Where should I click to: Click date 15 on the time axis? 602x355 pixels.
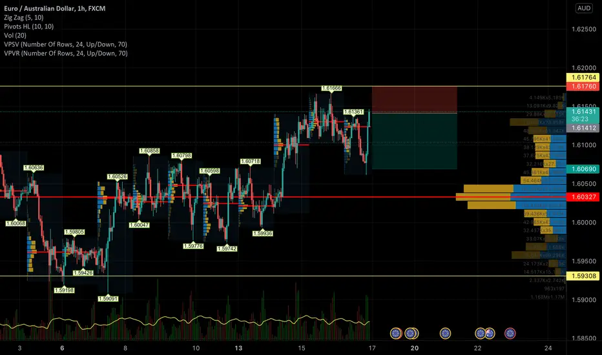[302, 348]
